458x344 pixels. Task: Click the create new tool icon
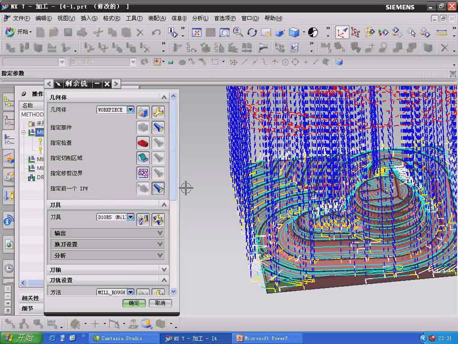143,219
